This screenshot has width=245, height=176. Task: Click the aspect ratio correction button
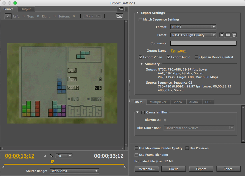coord(119,16)
